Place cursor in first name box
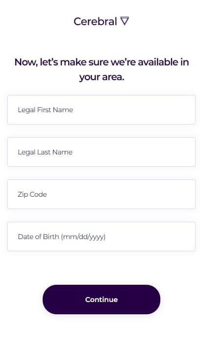 [101, 110]
